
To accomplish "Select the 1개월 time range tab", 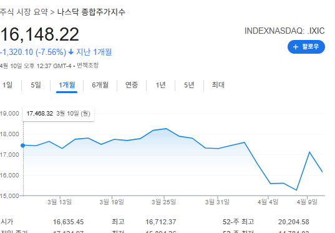I will point(67,85).
